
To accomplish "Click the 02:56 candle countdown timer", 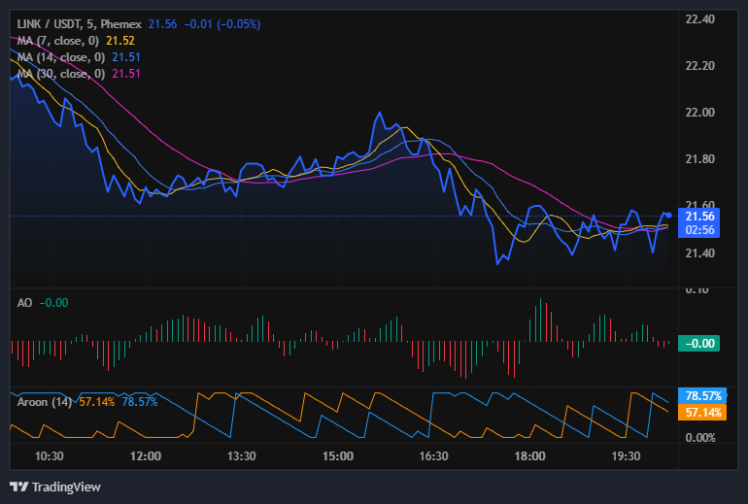I will (699, 230).
